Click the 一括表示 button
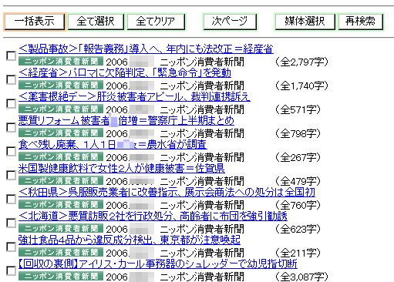This screenshot has width=394, height=282. pyautogui.click(x=35, y=22)
